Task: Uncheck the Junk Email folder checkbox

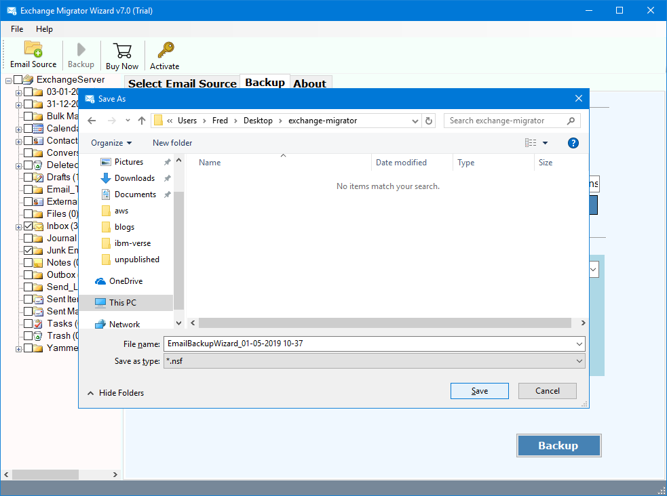Action: click(28, 251)
